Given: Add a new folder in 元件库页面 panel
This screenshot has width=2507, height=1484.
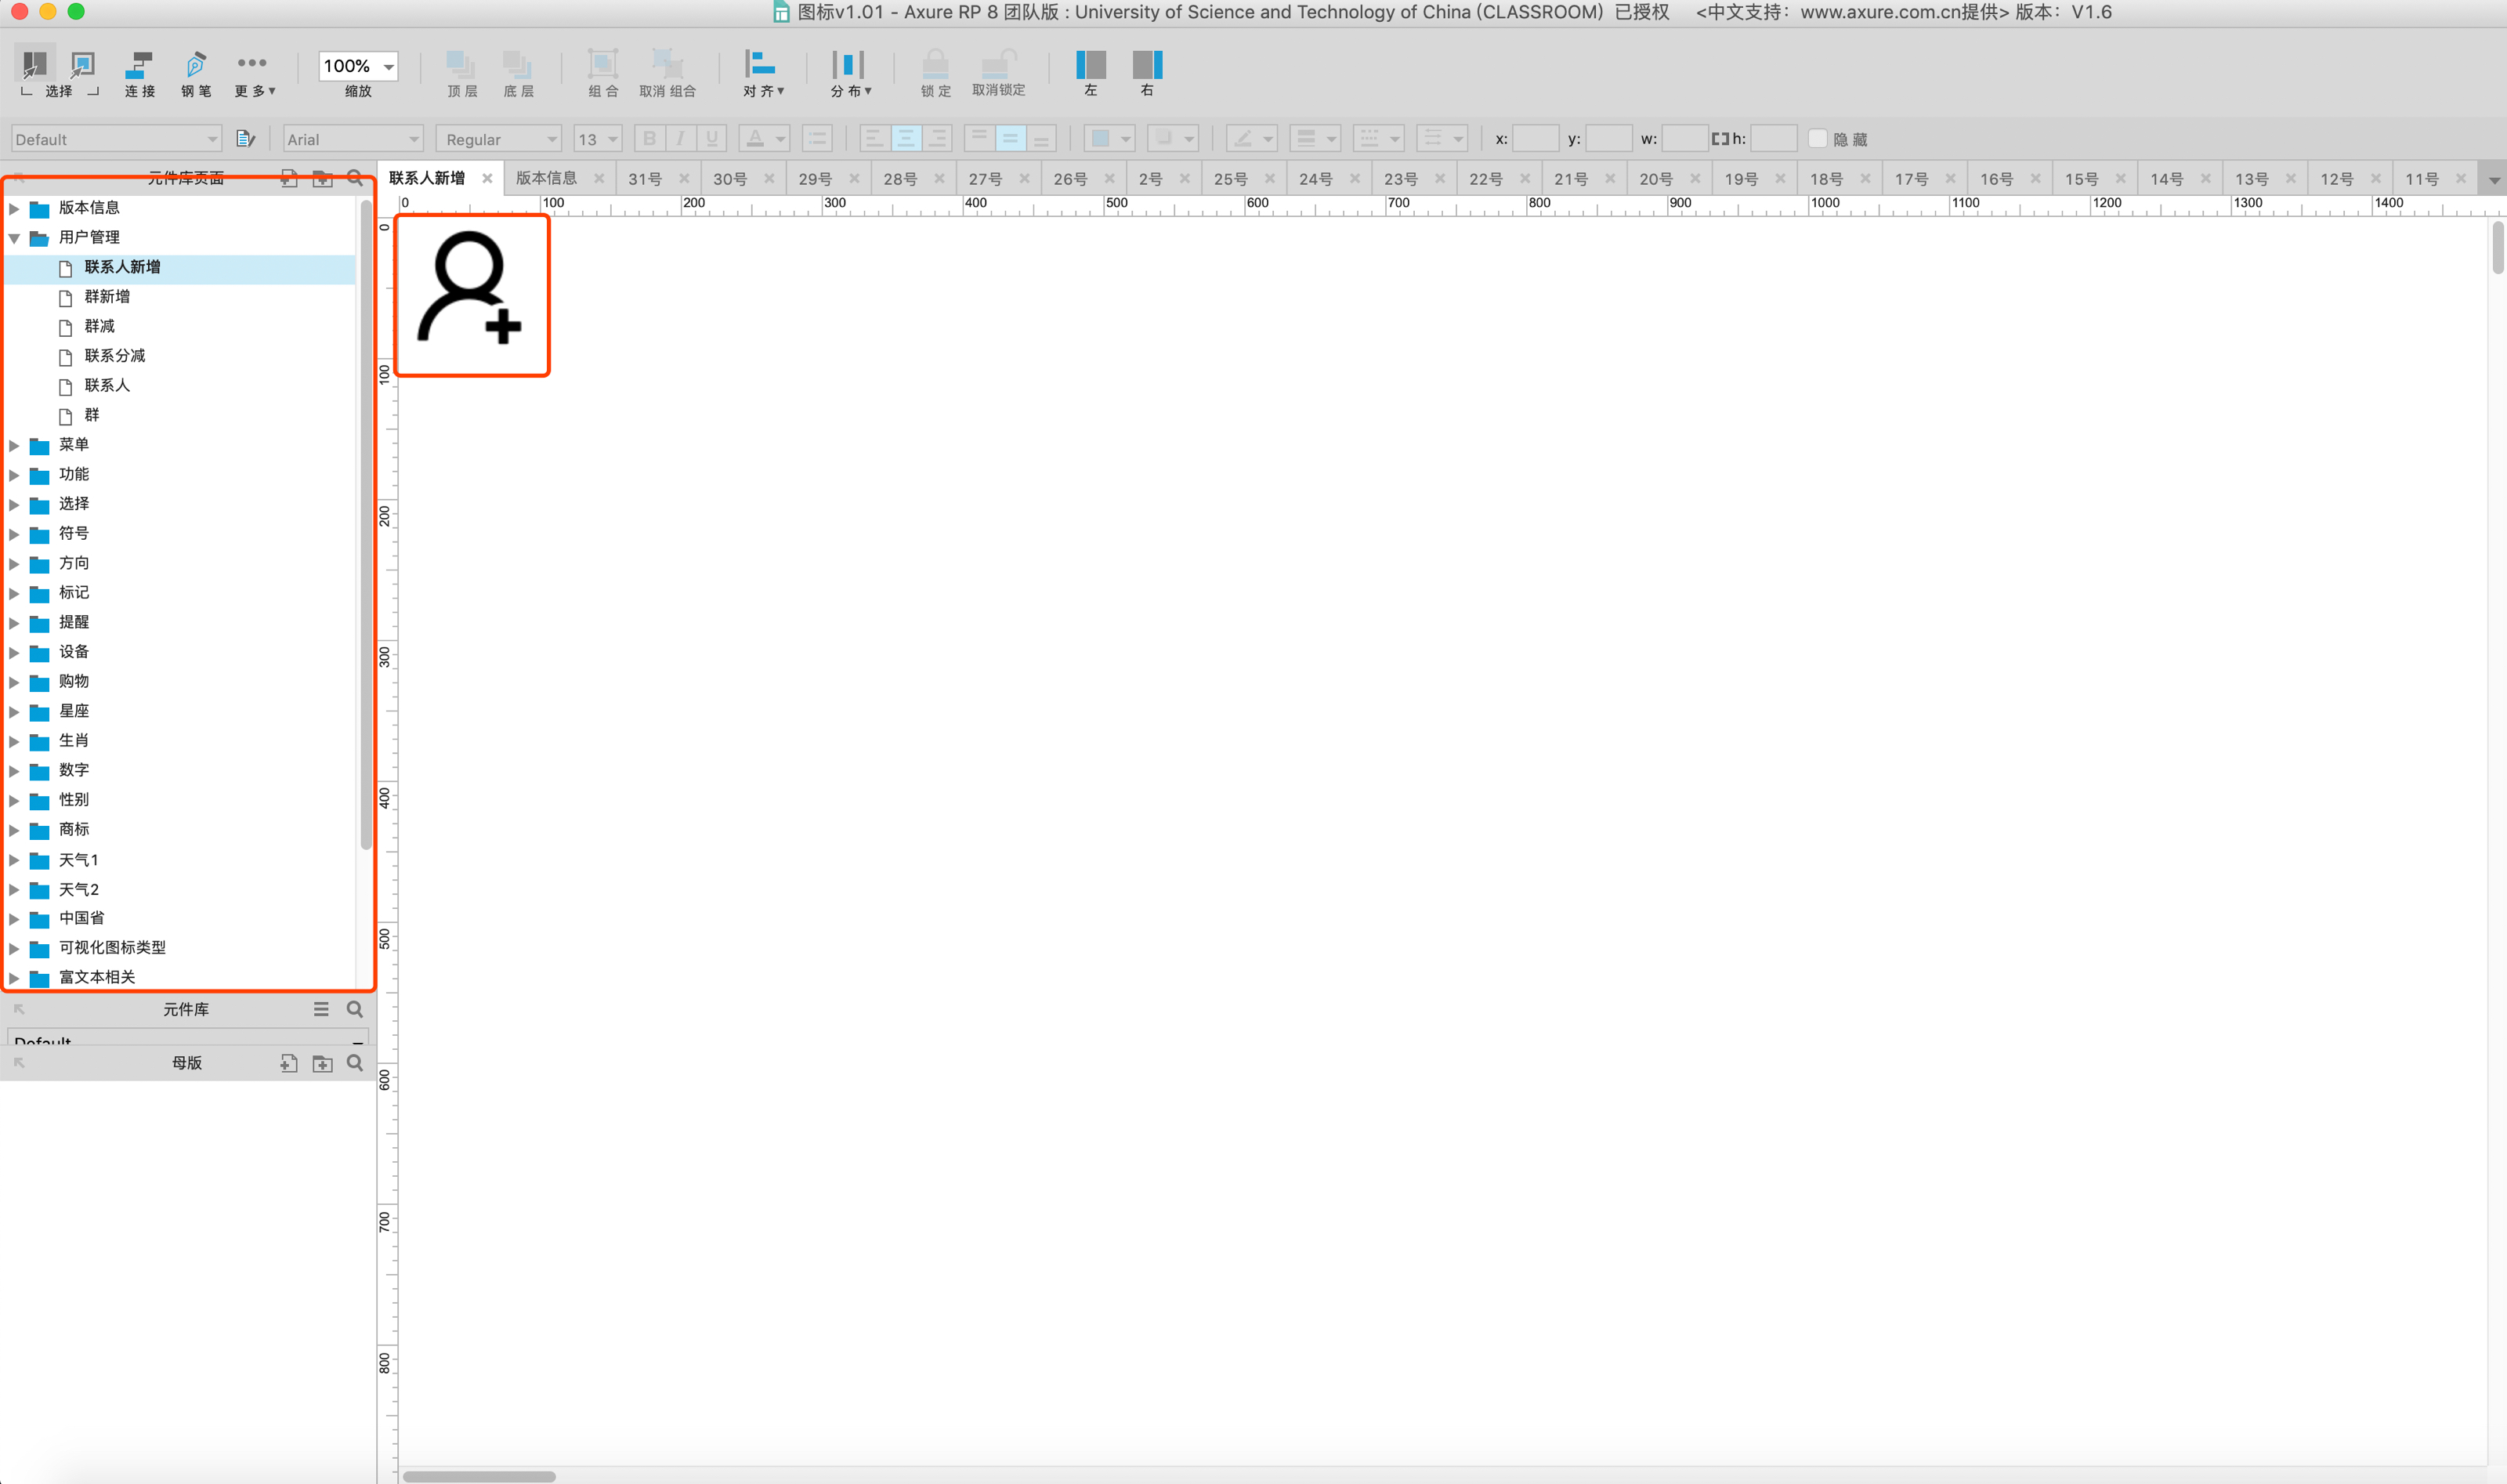Looking at the screenshot, I should (322, 178).
